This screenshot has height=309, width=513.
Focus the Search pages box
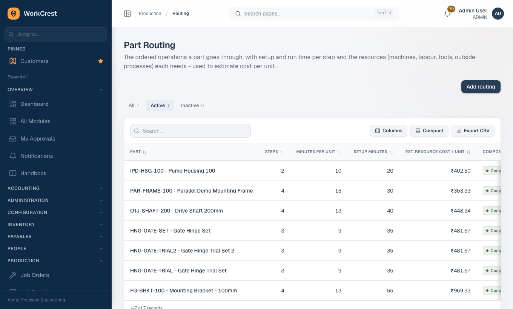315,14
